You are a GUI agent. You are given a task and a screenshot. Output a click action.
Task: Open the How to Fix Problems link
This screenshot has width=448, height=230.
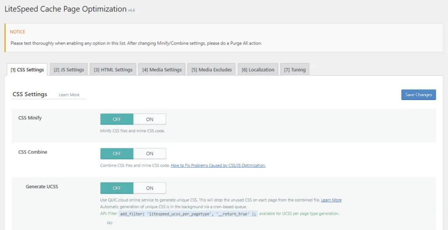click(218, 166)
